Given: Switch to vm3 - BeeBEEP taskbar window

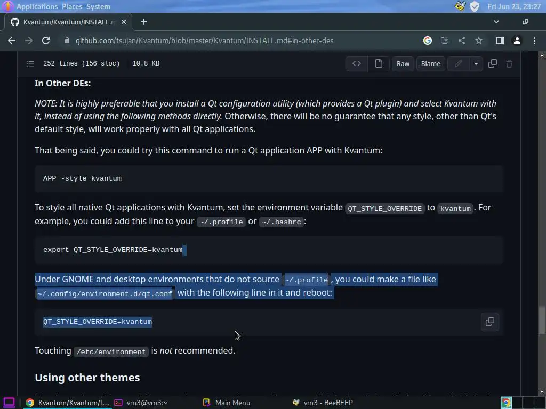Looking at the screenshot, I should tap(323, 403).
